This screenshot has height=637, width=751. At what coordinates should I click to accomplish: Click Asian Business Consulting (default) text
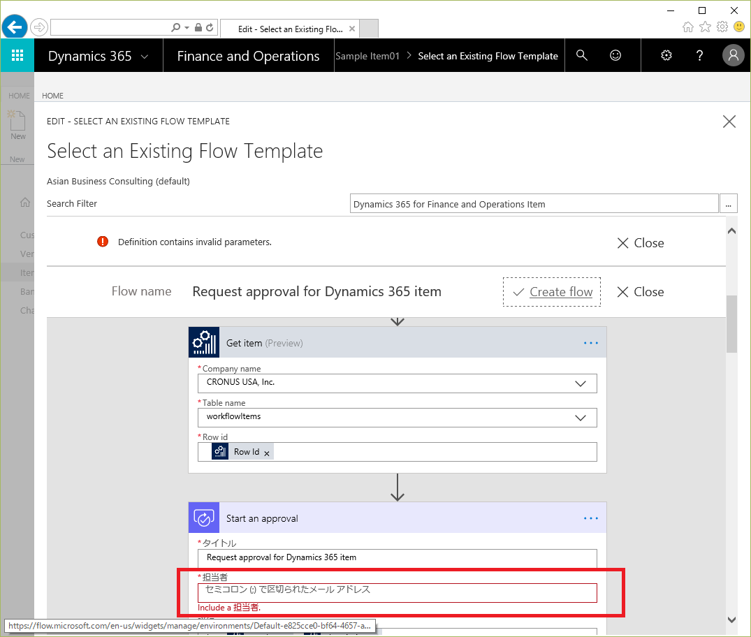(x=118, y=181)
